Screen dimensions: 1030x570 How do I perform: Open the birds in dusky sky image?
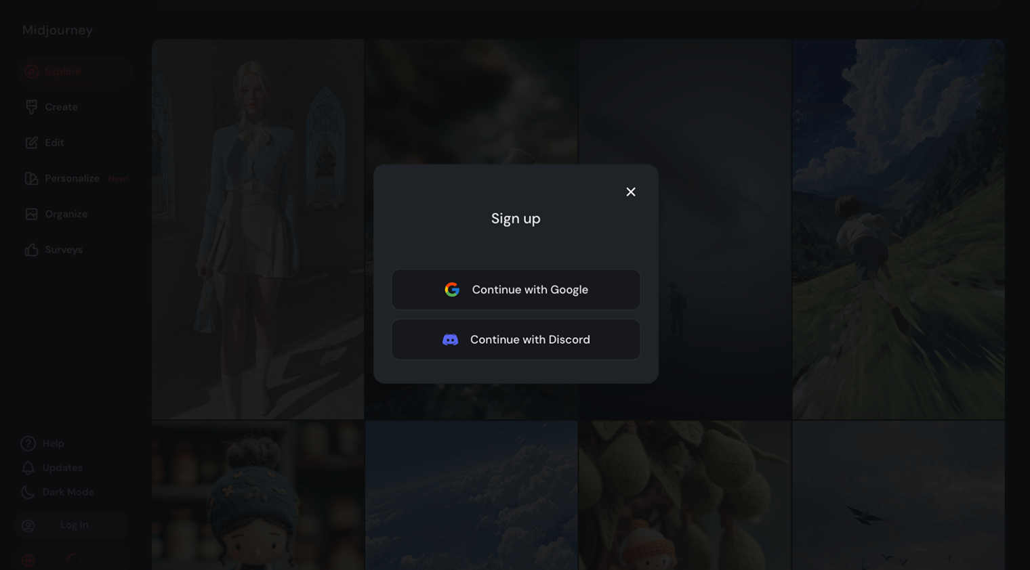pos(899,496)
